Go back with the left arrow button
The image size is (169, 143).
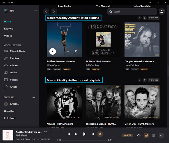[x=46, y=12]
